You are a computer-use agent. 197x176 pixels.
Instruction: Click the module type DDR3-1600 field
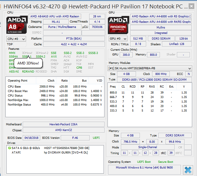(x=154, y=80)
